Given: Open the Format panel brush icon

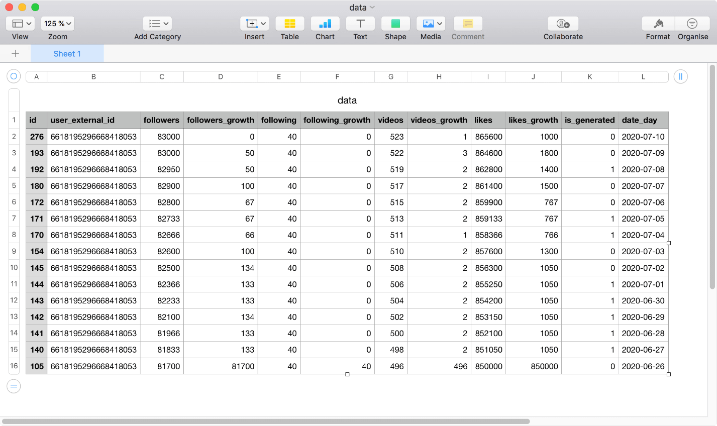Looking at the screenshot, I should point(658,24).
